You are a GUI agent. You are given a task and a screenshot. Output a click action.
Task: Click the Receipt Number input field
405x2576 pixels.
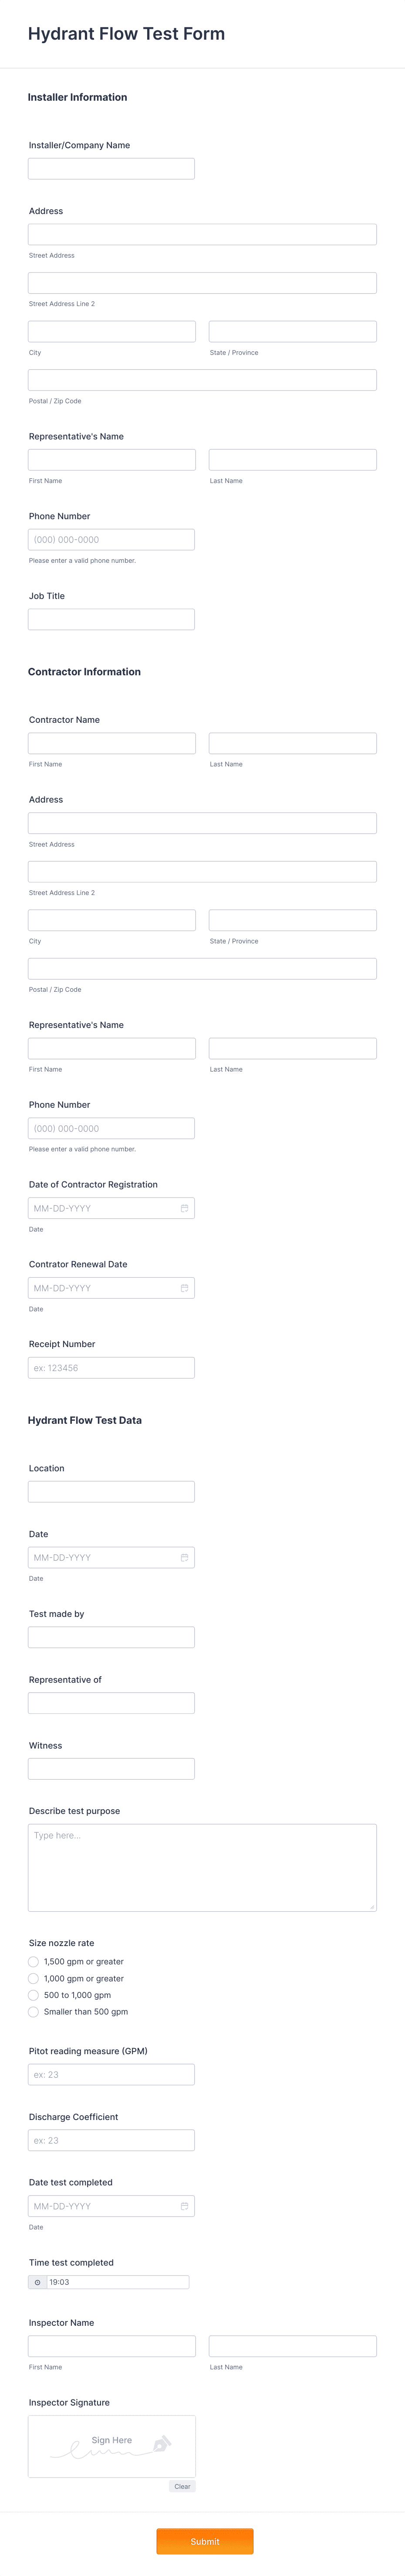coord(111,1367)
